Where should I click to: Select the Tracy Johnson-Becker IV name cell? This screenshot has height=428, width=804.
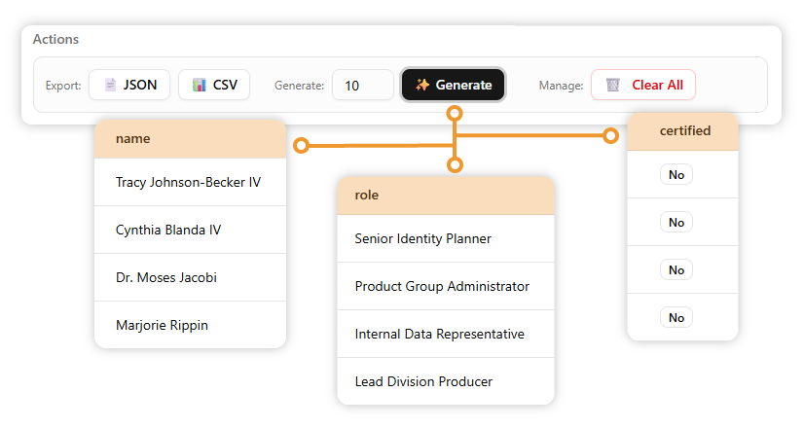[x=188, y=182]
